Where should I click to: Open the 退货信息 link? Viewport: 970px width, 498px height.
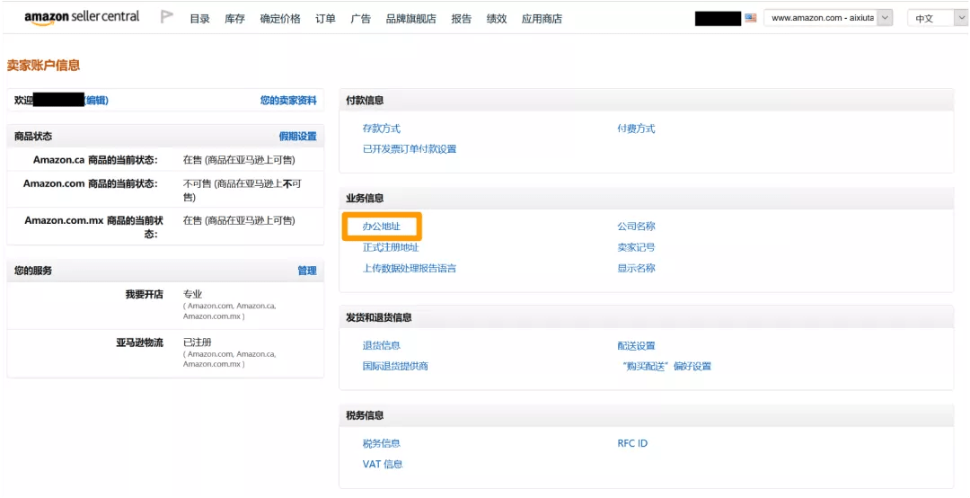coord(382,345)
